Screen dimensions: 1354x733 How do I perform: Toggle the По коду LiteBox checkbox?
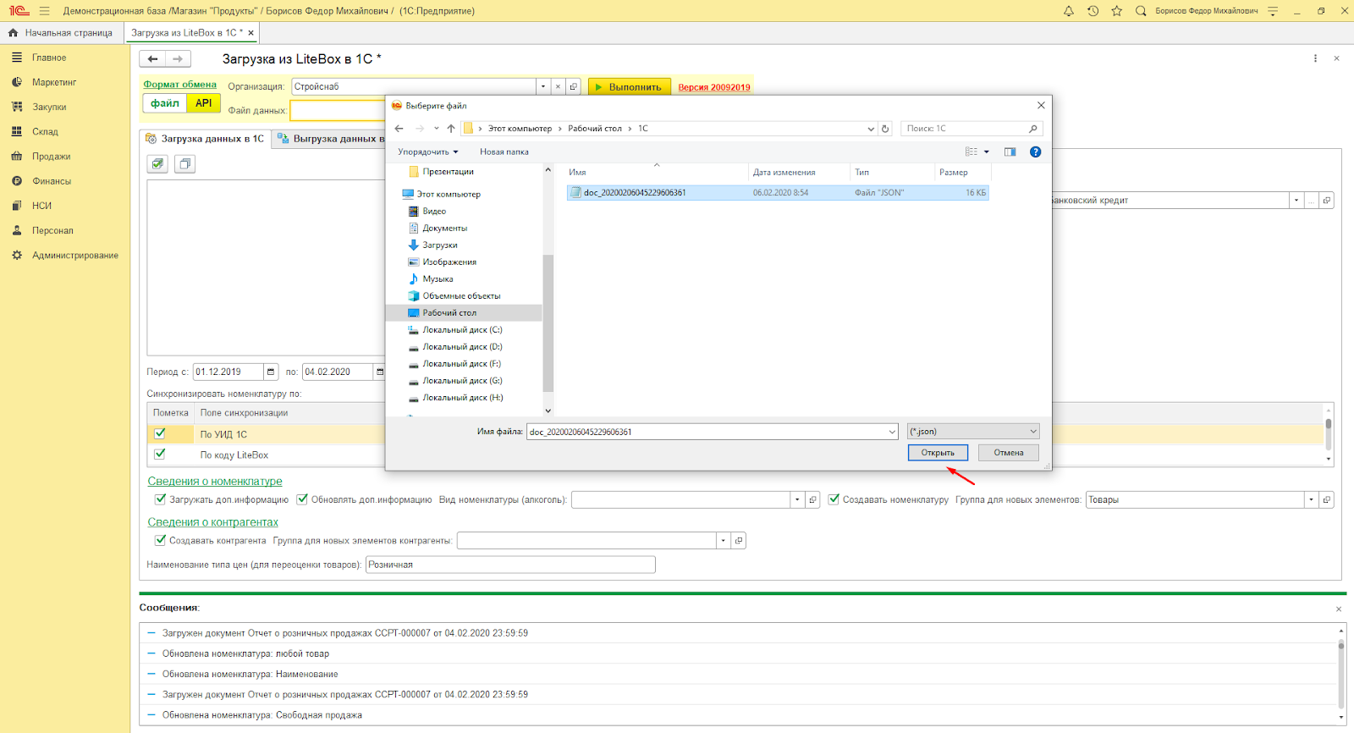pyautogui.click(x=160, y=454)
